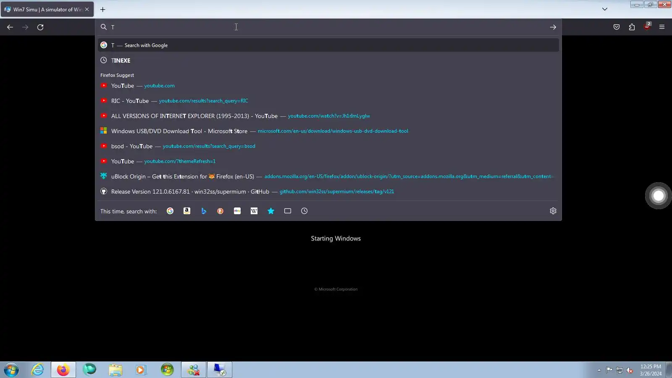Screen dimensions: 672x378
Task: Switch to Firefox in the taskbar
Action: point(63,370)
